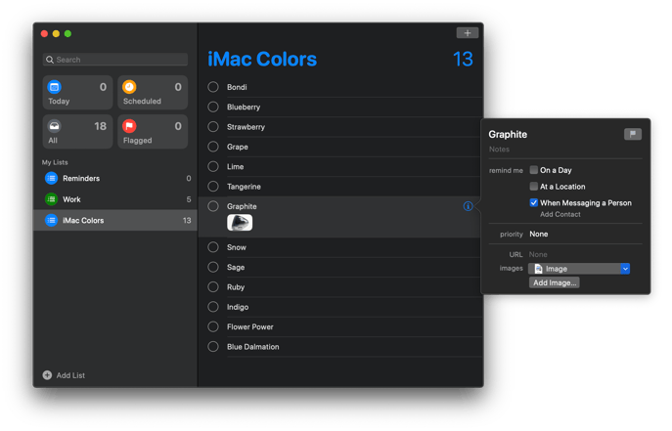Check off Blue Dalmation reminder
This screenshot has width=672, height=431.
click(213, 347)
